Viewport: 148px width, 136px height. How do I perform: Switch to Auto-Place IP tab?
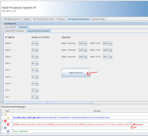click(x=10, y=27)
